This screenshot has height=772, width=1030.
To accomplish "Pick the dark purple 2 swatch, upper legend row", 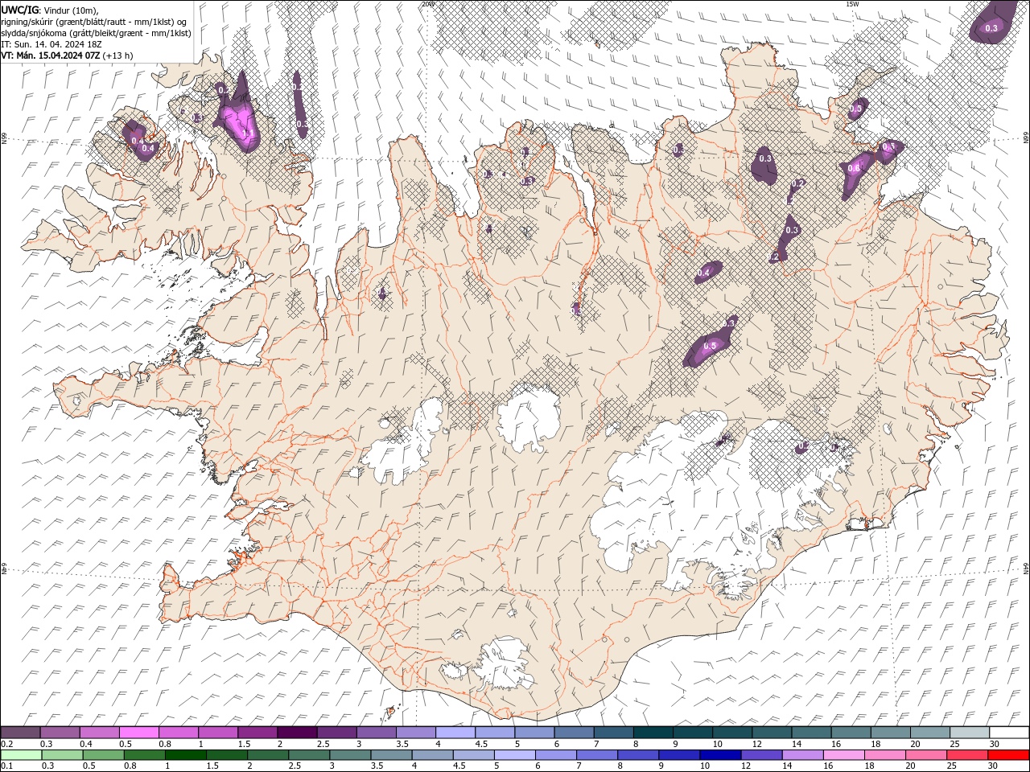I will point(297,733).
